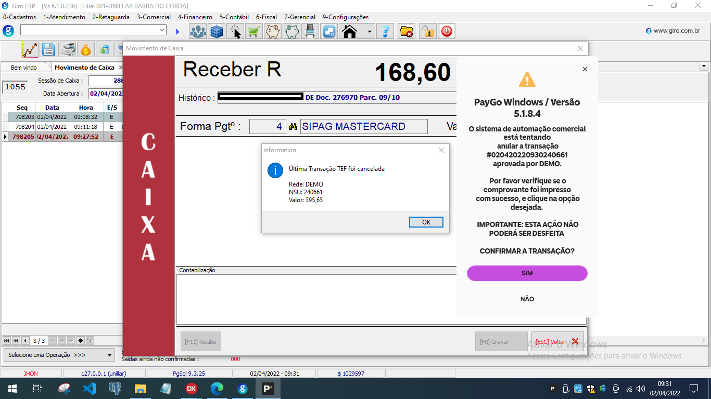
Task: Open the 3-Comercial menu
Action: (x=154, y=17)
